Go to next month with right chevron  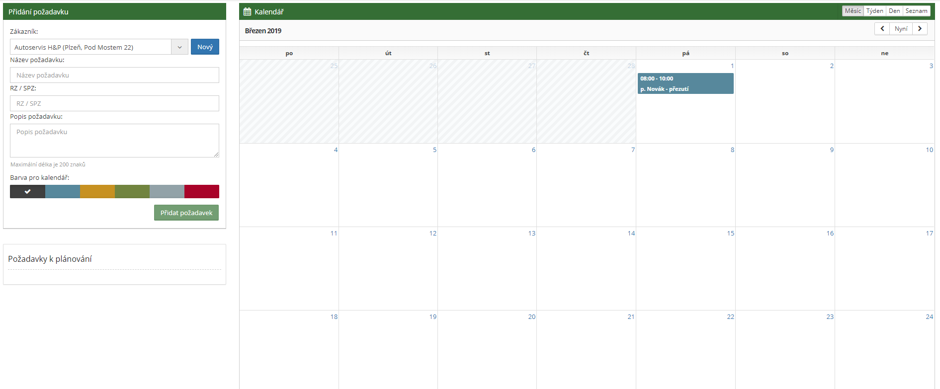[920, 29]
